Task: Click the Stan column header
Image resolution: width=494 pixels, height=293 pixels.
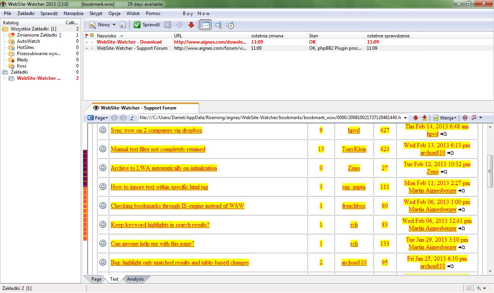Action: tap(336, 35)
